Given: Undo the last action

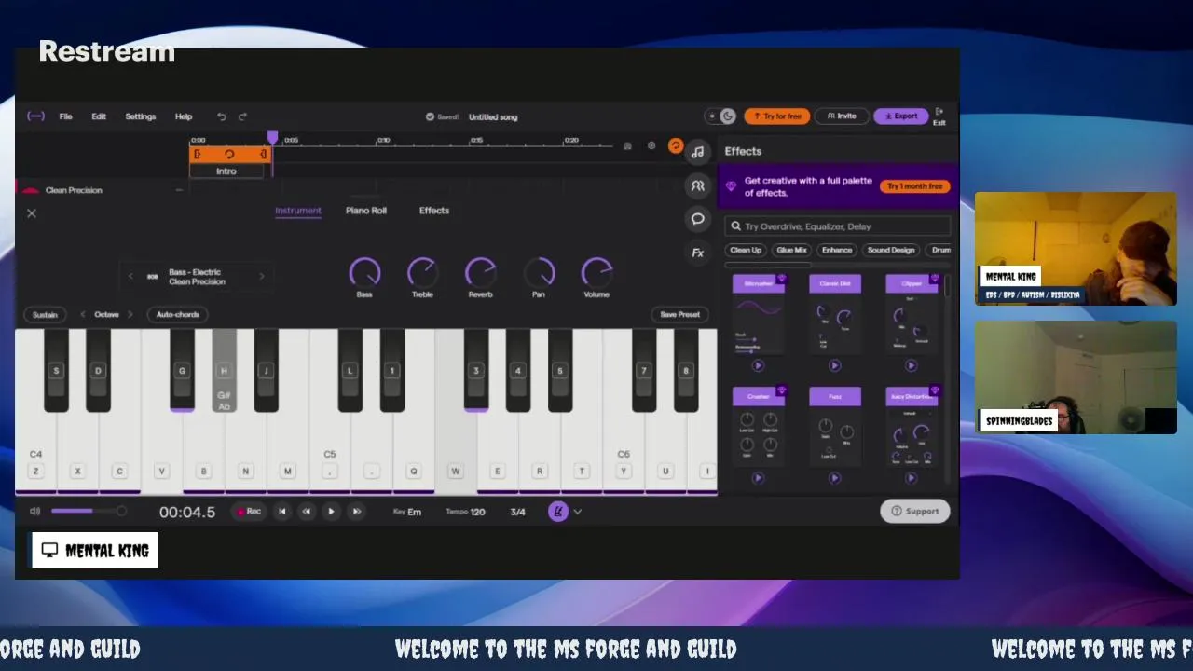Looking at the screenshot, I should (x=221, y=116).
